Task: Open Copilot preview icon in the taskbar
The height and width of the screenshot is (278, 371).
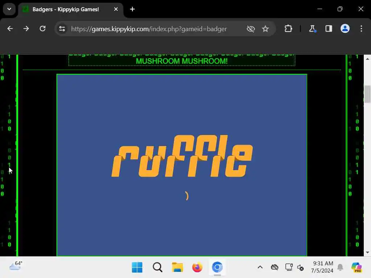Action: 357,268
